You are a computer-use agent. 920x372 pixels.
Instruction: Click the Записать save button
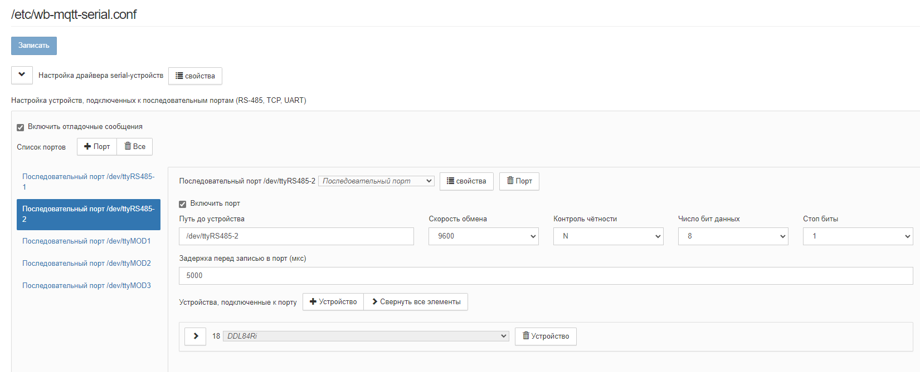[x=33, y=46]
